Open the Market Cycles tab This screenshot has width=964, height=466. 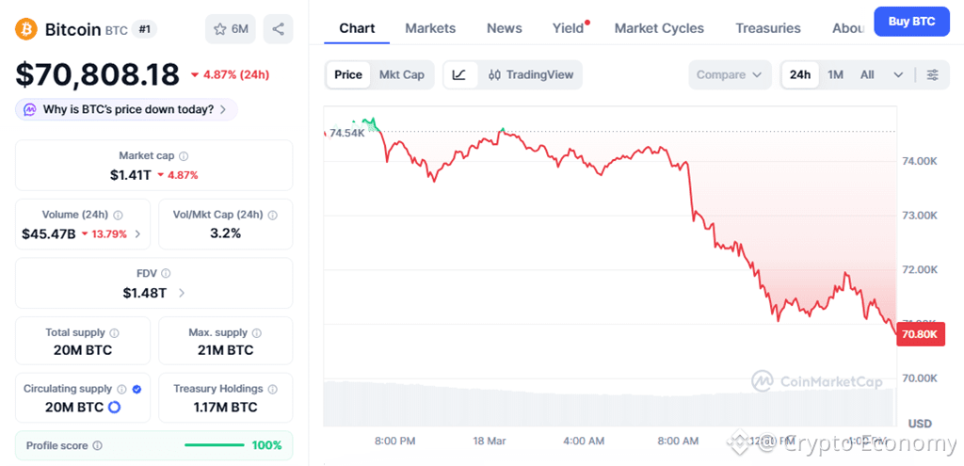click(x=659, y=28)
